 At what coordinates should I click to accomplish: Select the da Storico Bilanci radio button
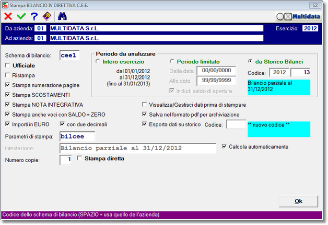(x=250, y=61)
